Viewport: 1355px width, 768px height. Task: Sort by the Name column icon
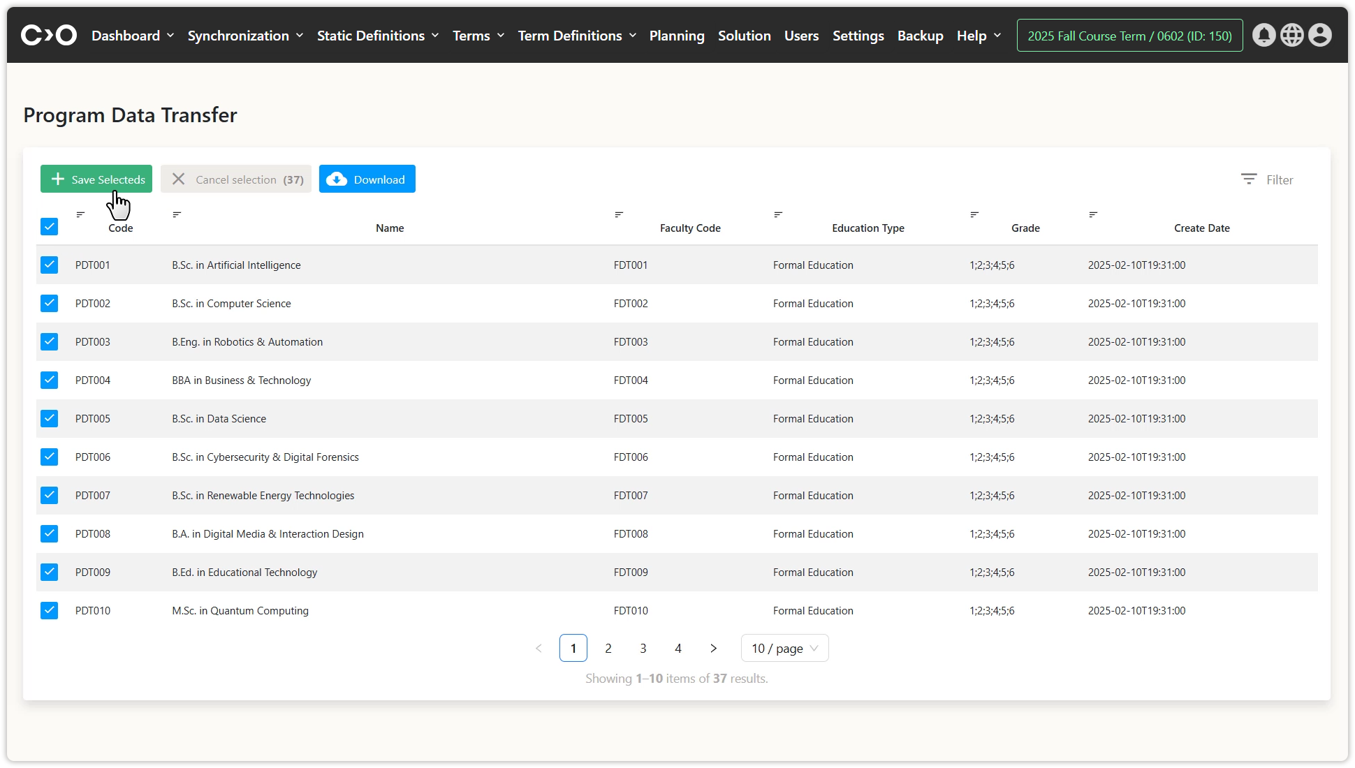click(177, 214)
